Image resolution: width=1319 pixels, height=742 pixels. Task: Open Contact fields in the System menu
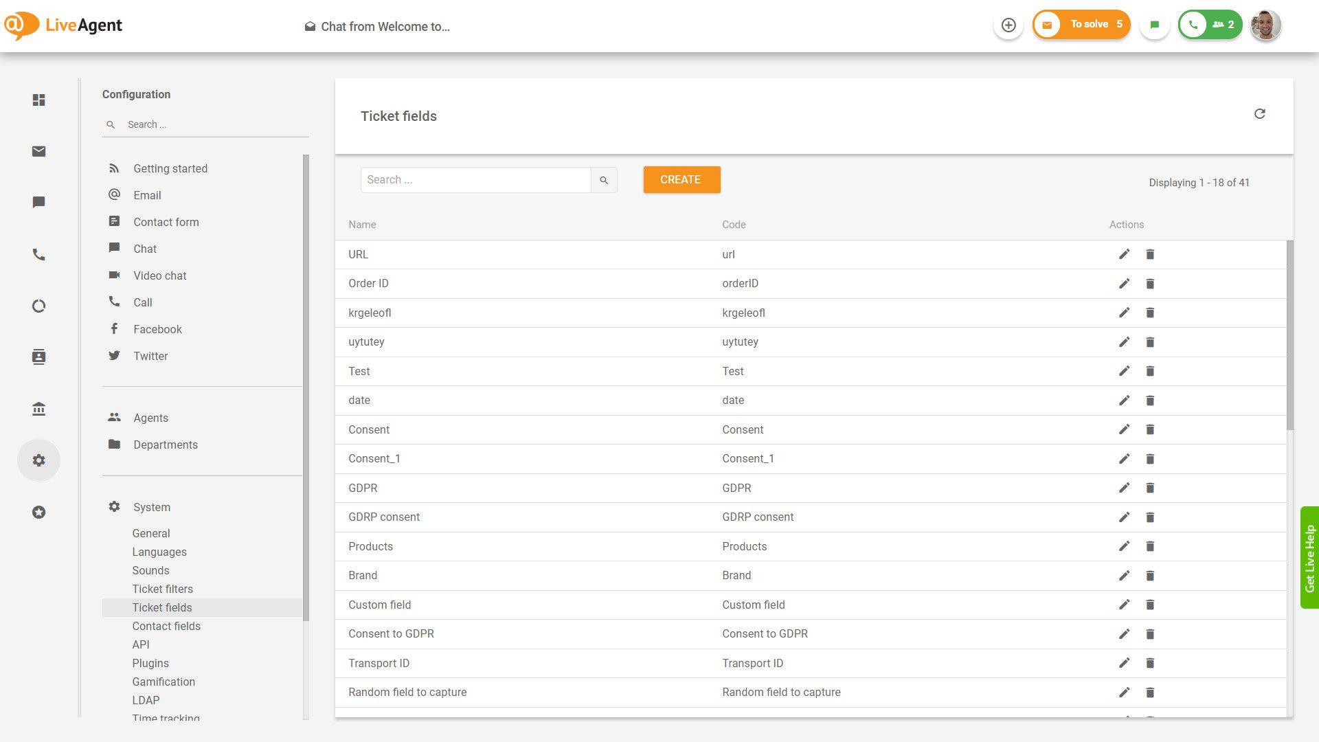(166, 626)
